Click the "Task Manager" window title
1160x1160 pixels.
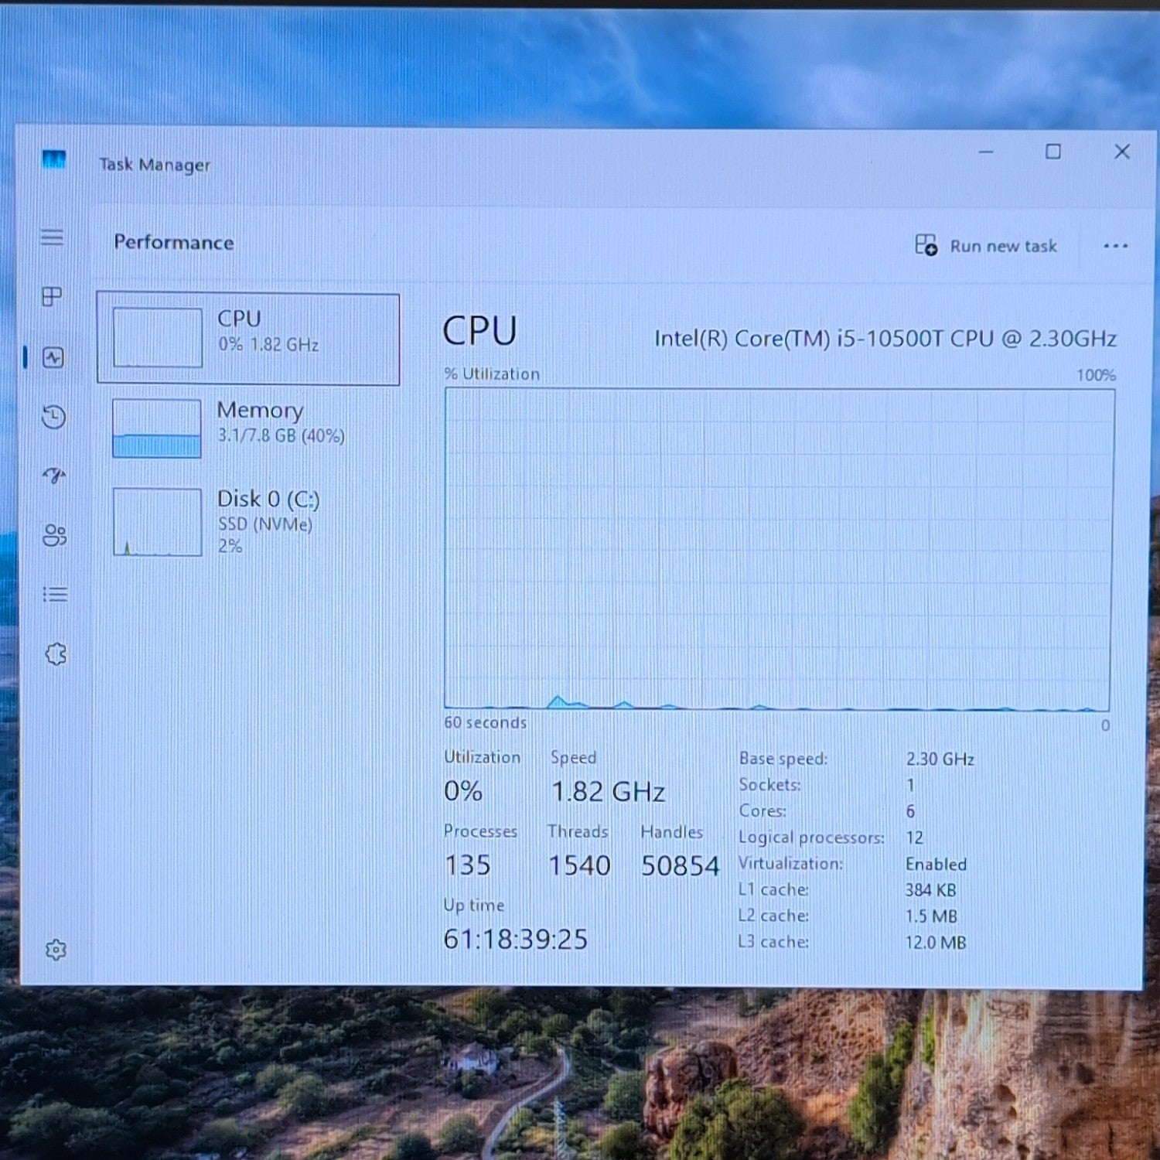(155, 165)
